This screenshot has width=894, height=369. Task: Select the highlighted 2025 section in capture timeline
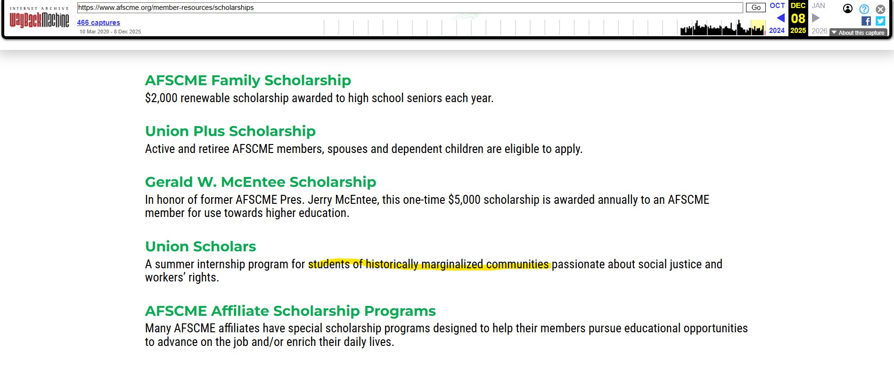(758, 27)
